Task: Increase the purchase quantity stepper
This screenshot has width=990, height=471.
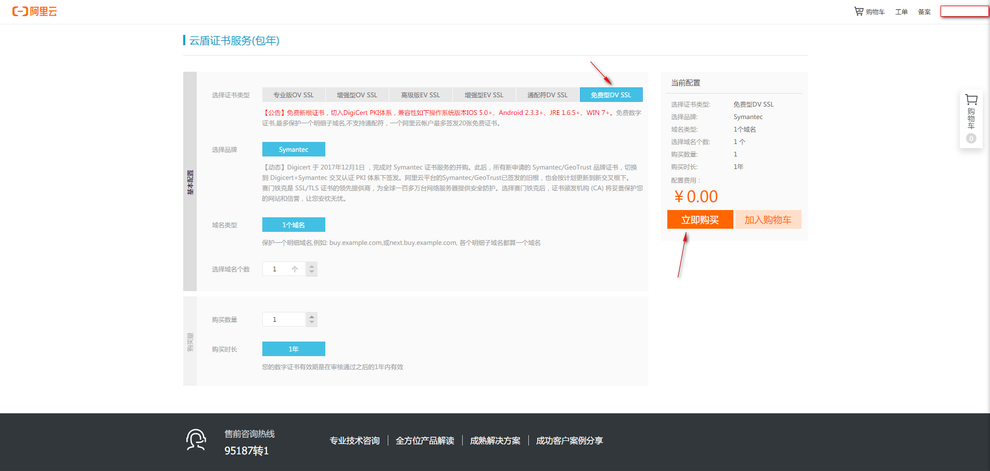Action: (x=312, y=316)
